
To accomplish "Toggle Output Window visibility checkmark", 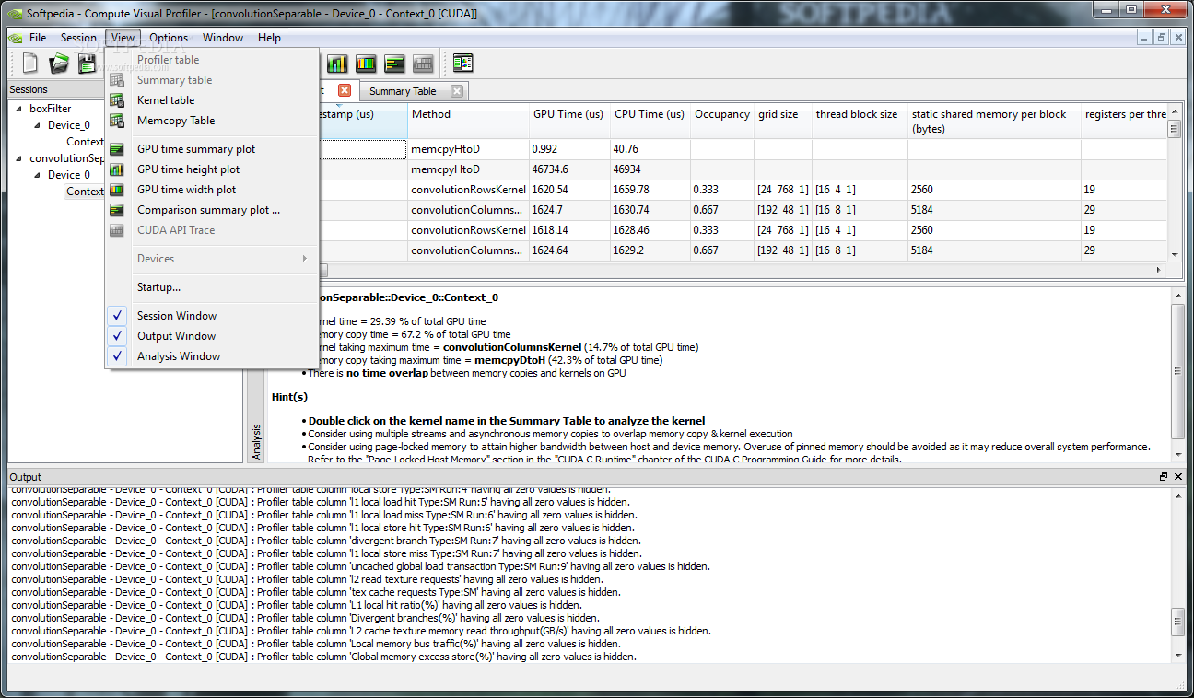I will click(x=118, y=336).
